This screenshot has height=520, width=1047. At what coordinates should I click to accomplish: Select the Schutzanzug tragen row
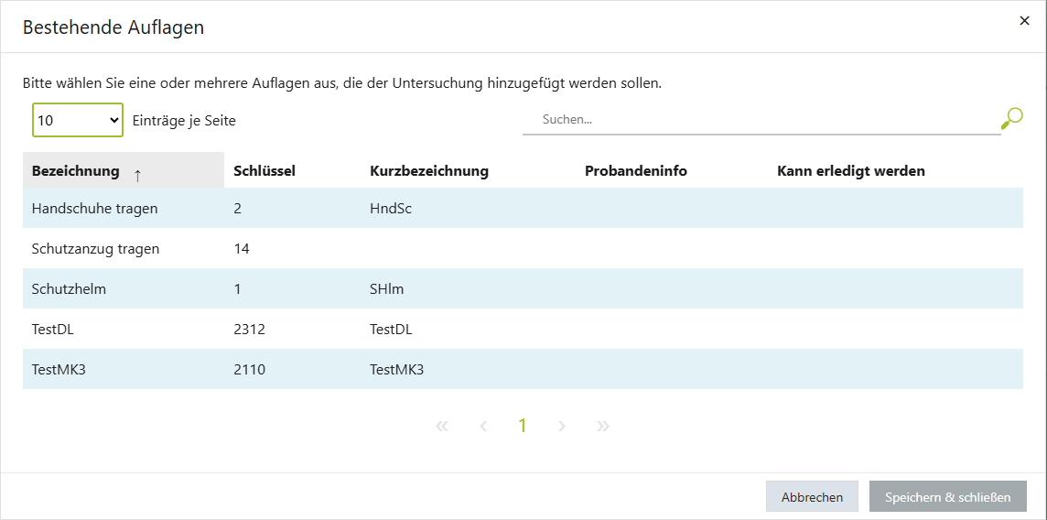click(523, 248)
